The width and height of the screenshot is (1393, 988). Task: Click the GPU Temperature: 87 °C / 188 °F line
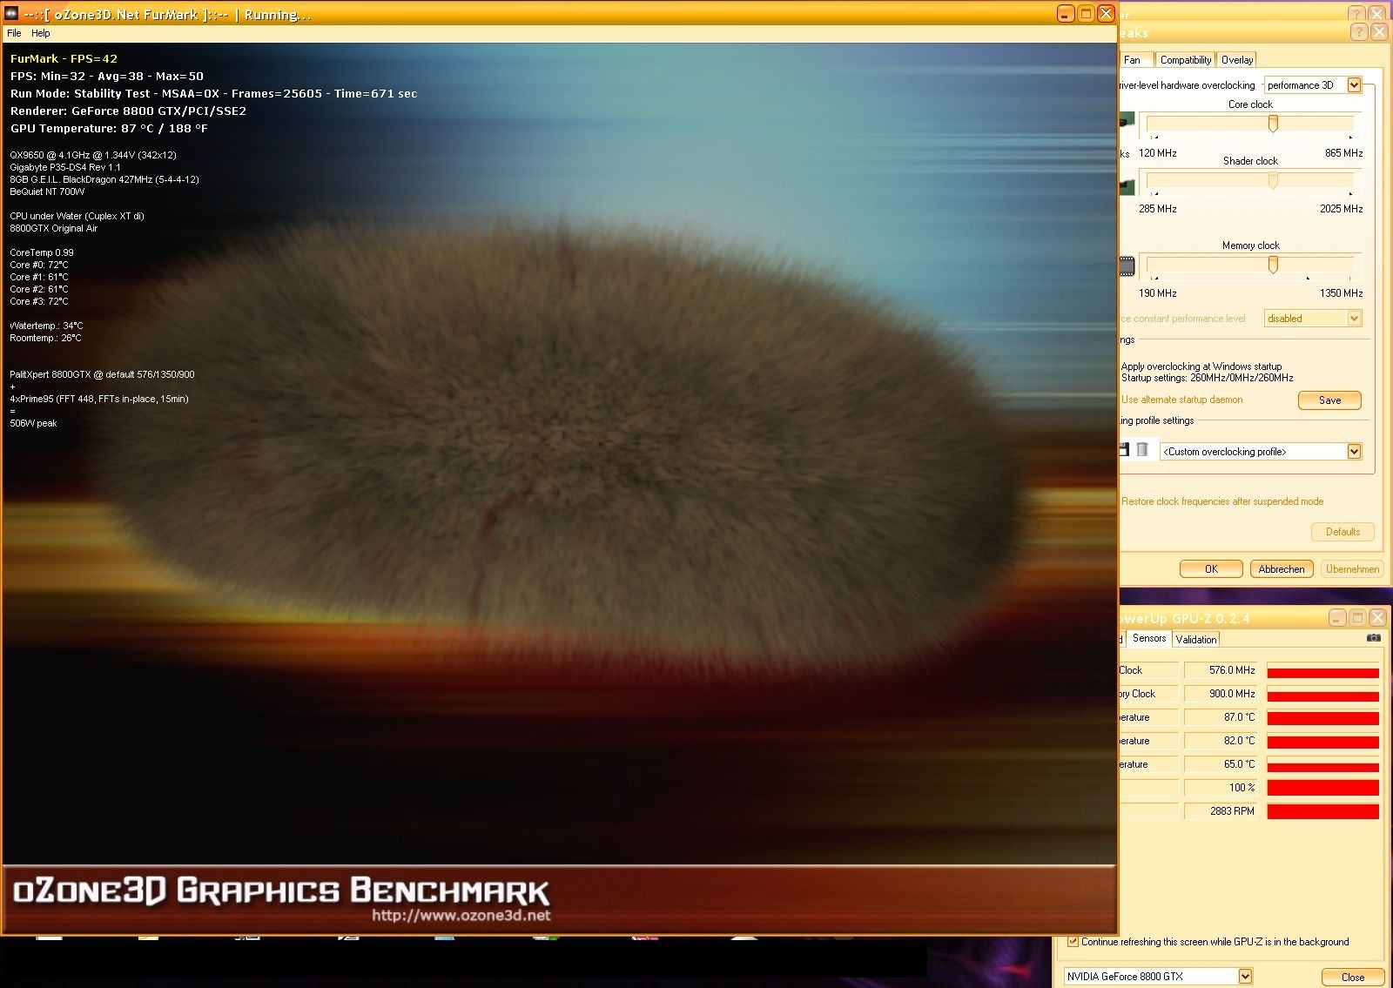(x=109, y=129)
